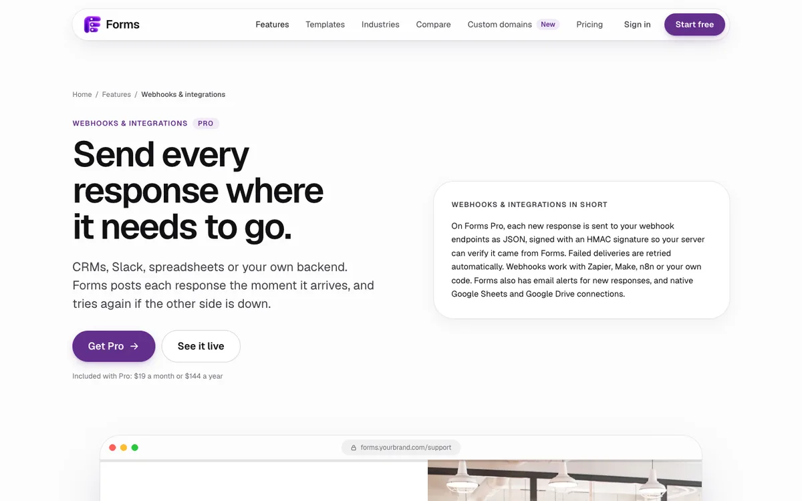802x501 pixels.
Task: Click the Get Pro button
Action: point(114,346)
